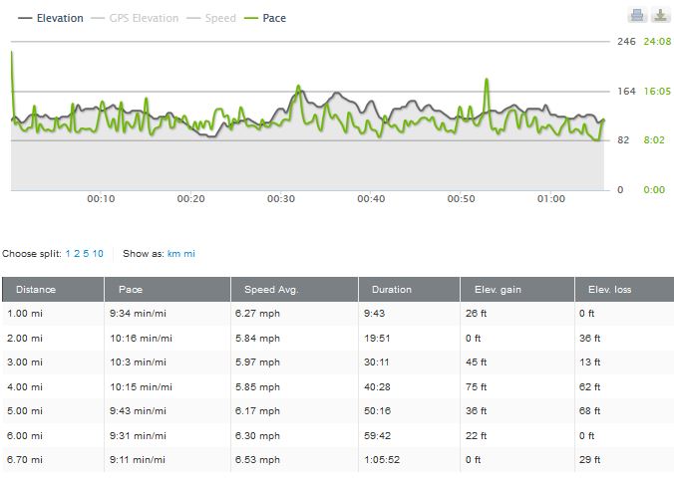The width and height of the screenshot is (674, 481).
Task: Choose split interval 1
Action: click(x=69, y=254)
